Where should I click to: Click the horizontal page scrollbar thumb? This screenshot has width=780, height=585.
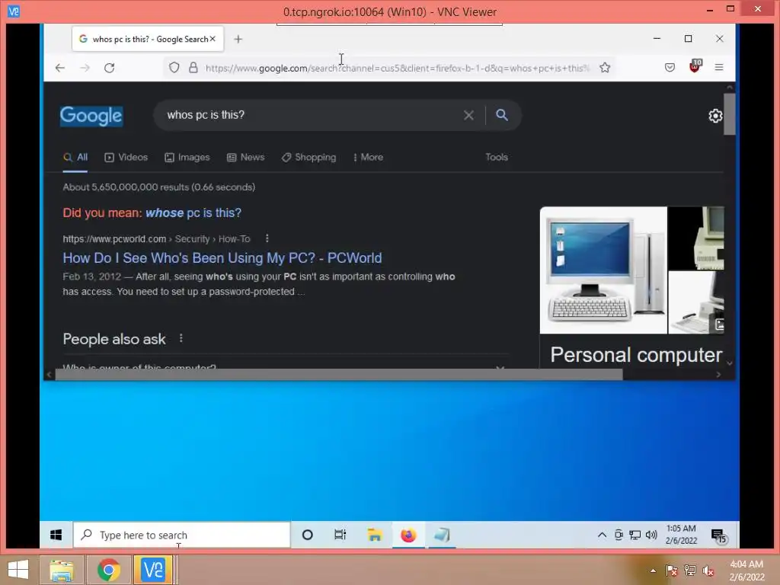point(339,375)
